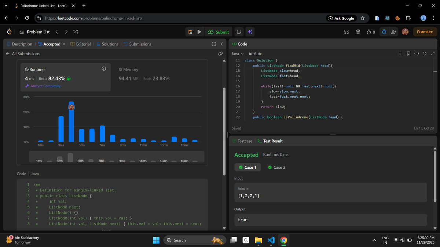Format the code with align icon

pyautogui.click(x=400, y=53)
